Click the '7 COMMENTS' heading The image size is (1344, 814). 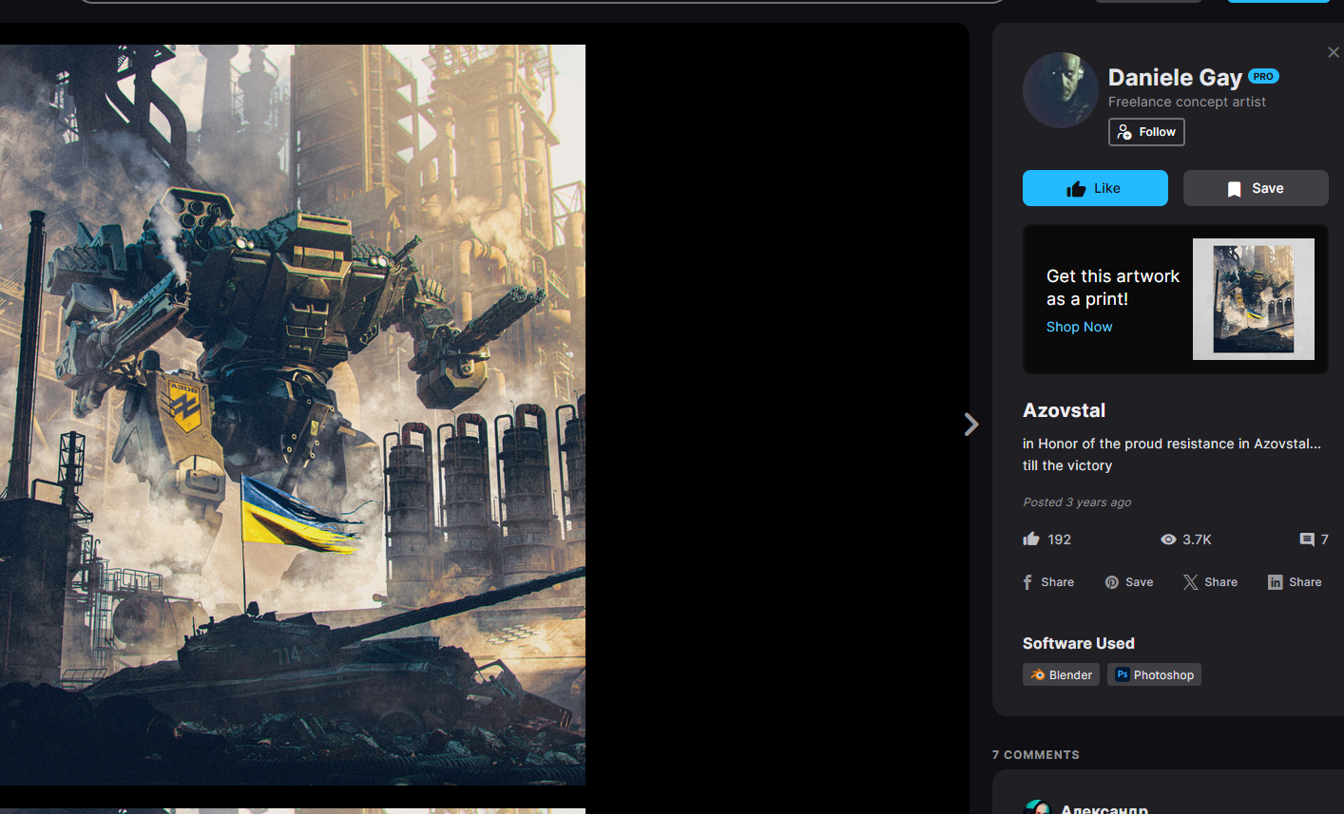[1036, 755]
